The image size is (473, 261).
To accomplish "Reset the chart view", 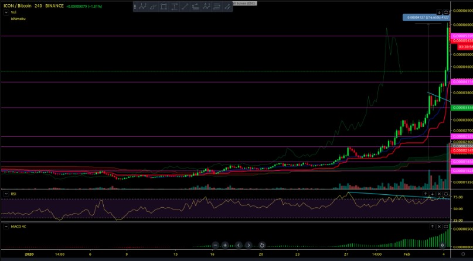I will [x=262, y=245].
